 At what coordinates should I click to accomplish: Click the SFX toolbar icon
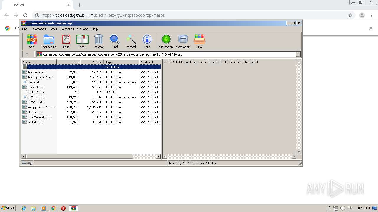click(x=199, y=41)
